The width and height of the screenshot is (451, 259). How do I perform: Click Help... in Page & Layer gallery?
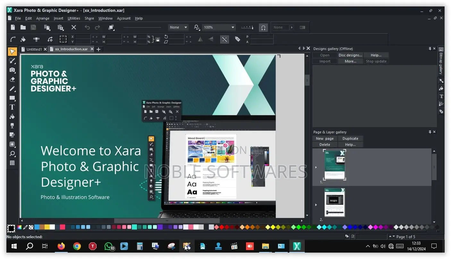pos(350,145)
